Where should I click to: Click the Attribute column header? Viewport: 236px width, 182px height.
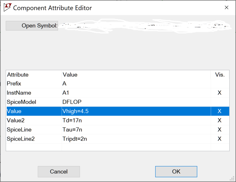pyautogui.click(x=34, y=75)
